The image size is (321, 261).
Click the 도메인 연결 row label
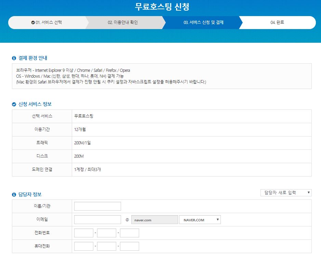[42, 169]
